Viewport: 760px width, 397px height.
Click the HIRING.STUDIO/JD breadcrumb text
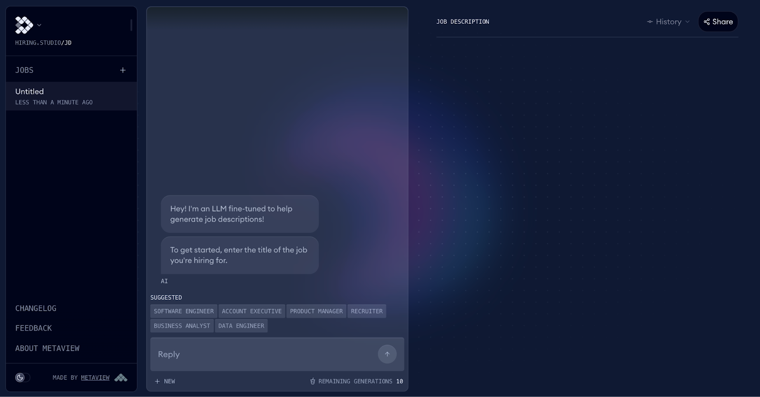pyautogui.click(x=43, y=43)
